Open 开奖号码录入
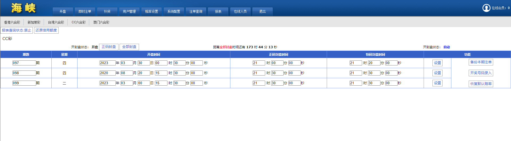511x141 pixels. tap(481, 73)
